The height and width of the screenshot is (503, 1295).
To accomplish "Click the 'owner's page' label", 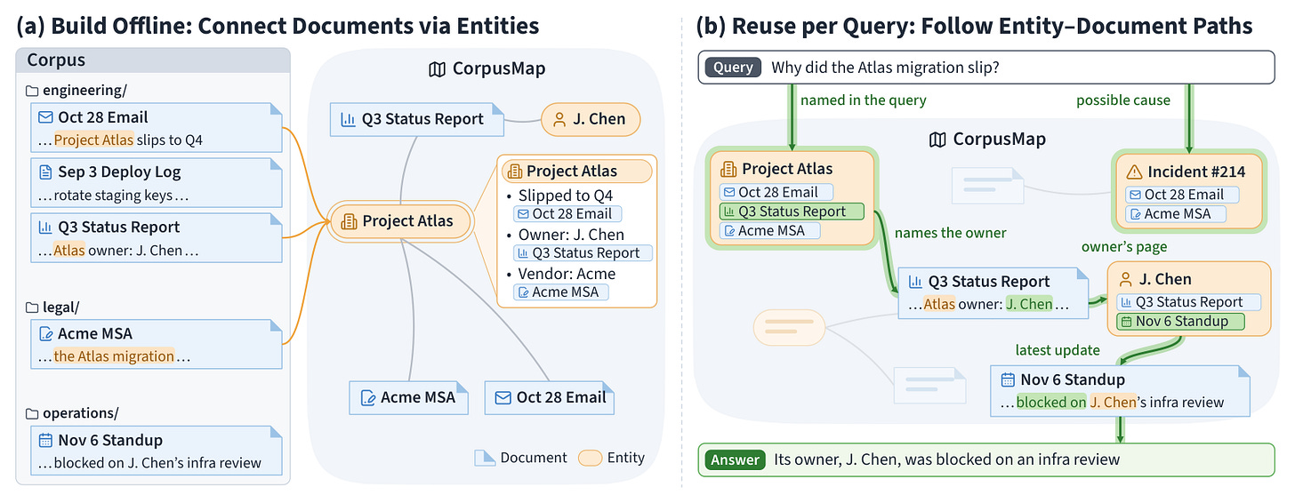I will click(1123, 246).
